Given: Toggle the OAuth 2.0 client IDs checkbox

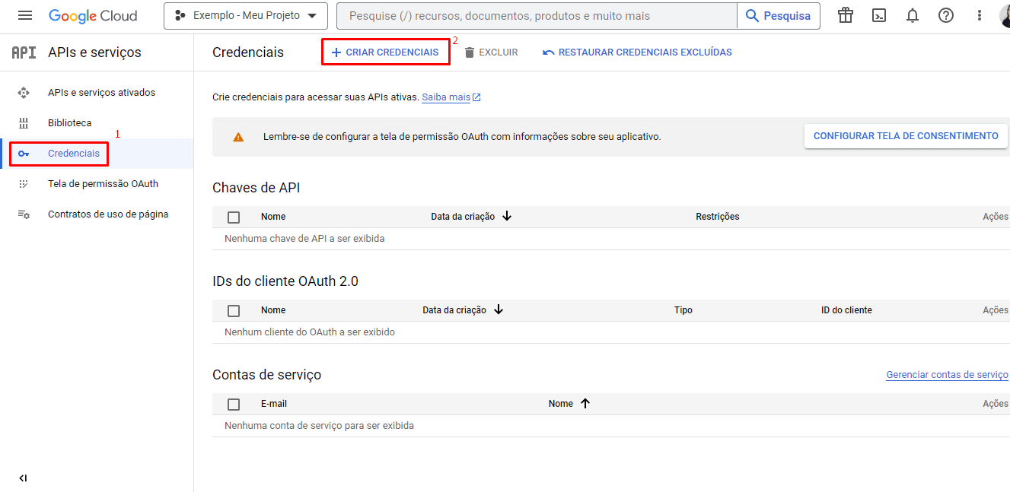Looking at the screenshot, I should click(x=234, y=311).
